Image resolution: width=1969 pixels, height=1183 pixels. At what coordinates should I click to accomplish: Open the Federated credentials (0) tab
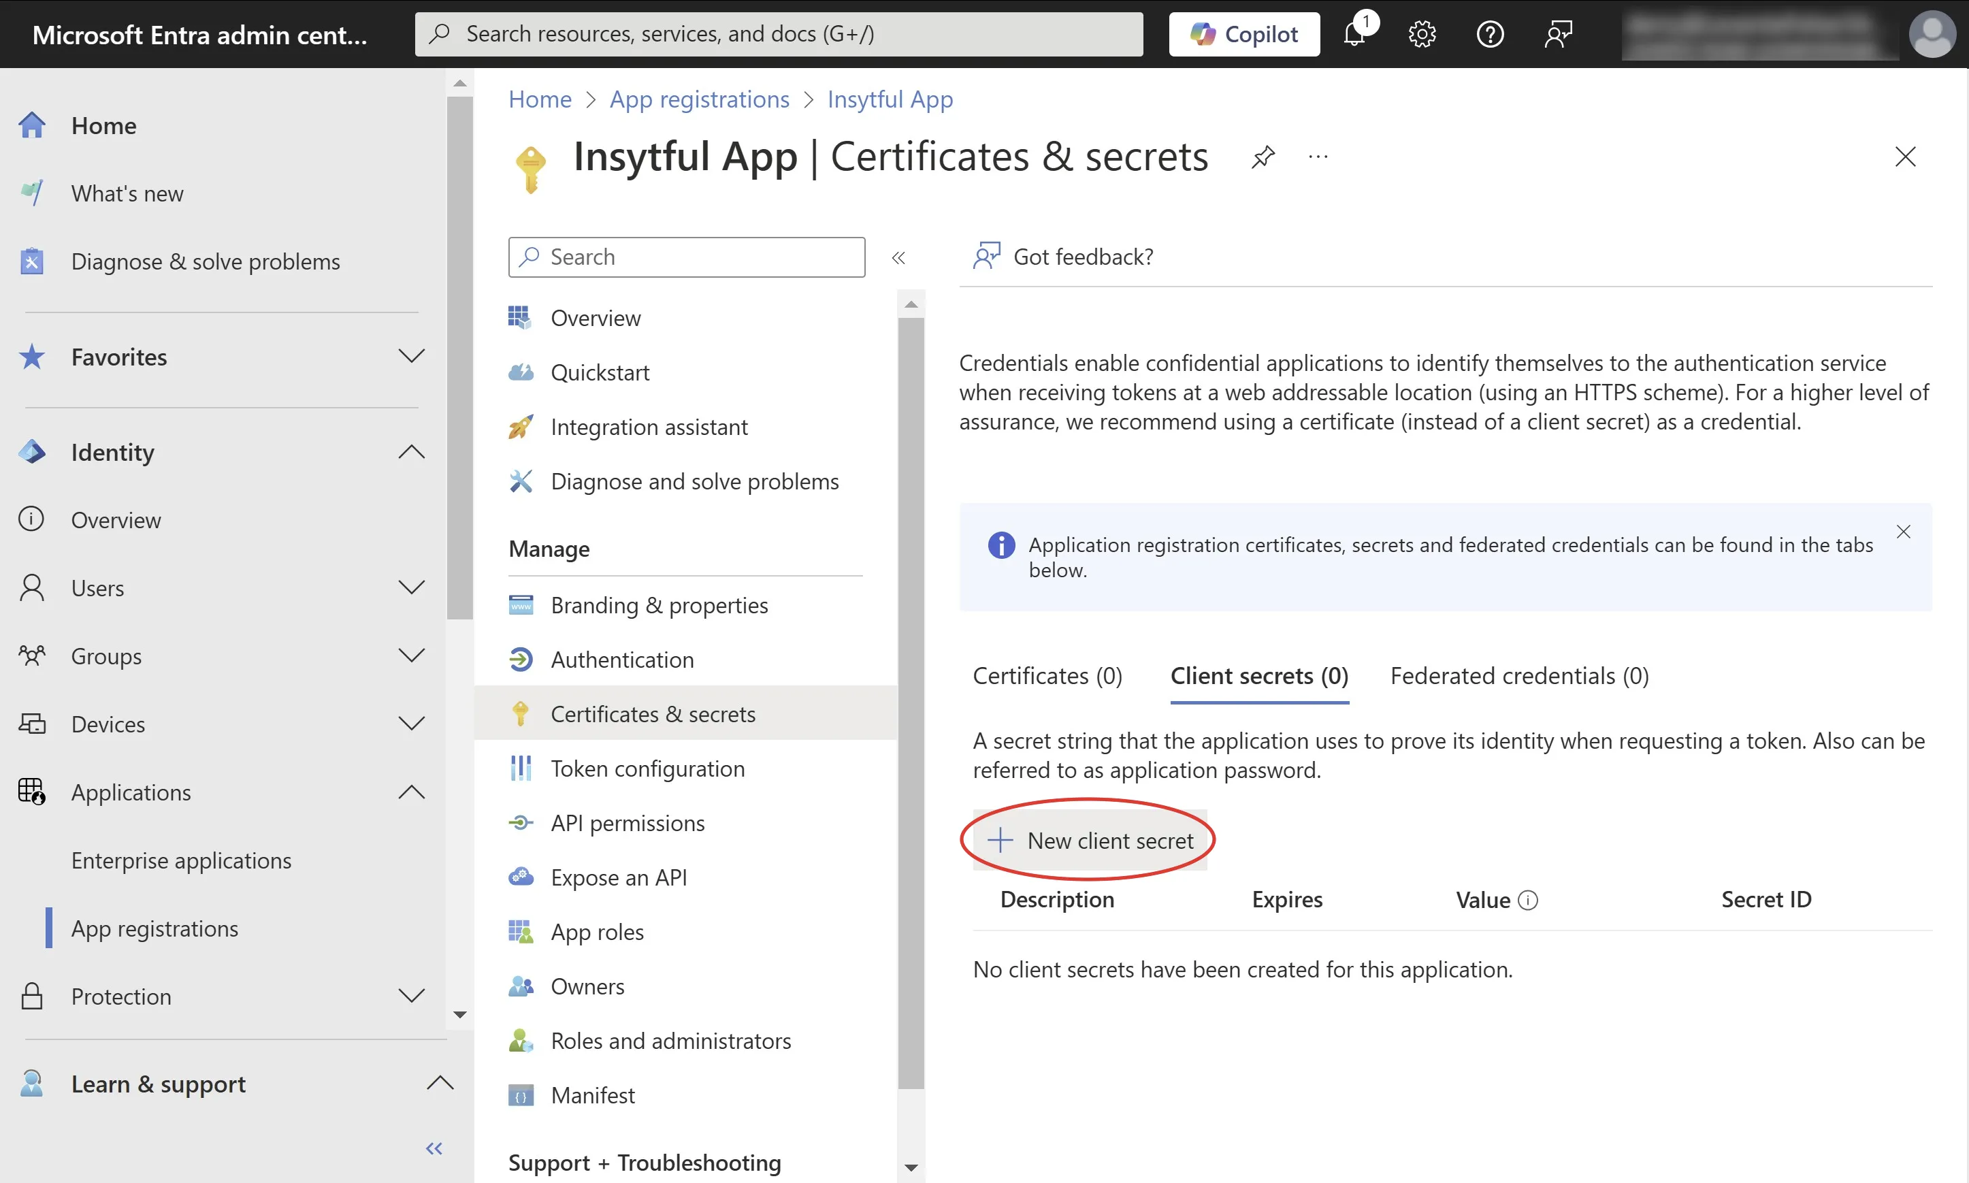[1519, 676]
